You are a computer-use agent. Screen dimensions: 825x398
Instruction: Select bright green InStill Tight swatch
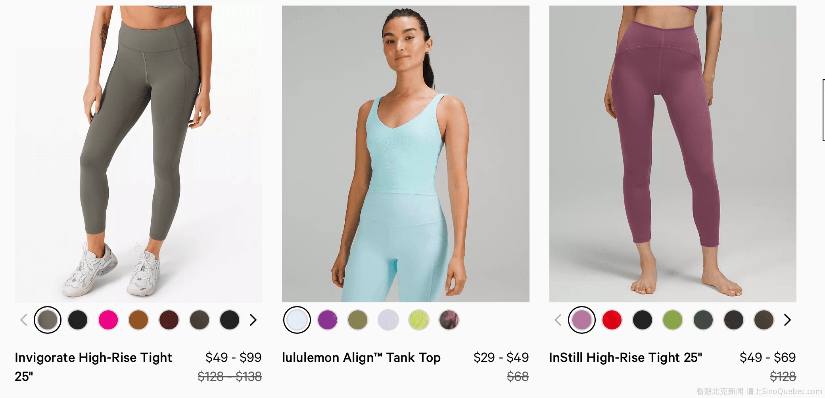click(x=673, y=320)
